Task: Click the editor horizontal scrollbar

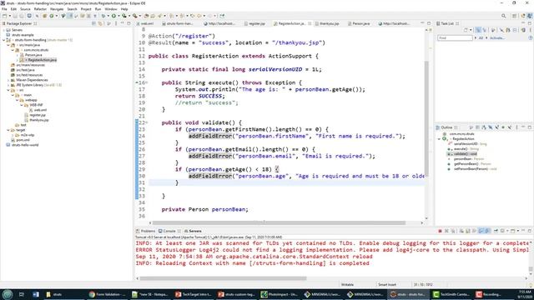Action: [279, 223]
